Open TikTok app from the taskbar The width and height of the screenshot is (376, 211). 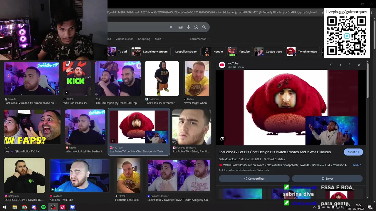coord(63,207)
